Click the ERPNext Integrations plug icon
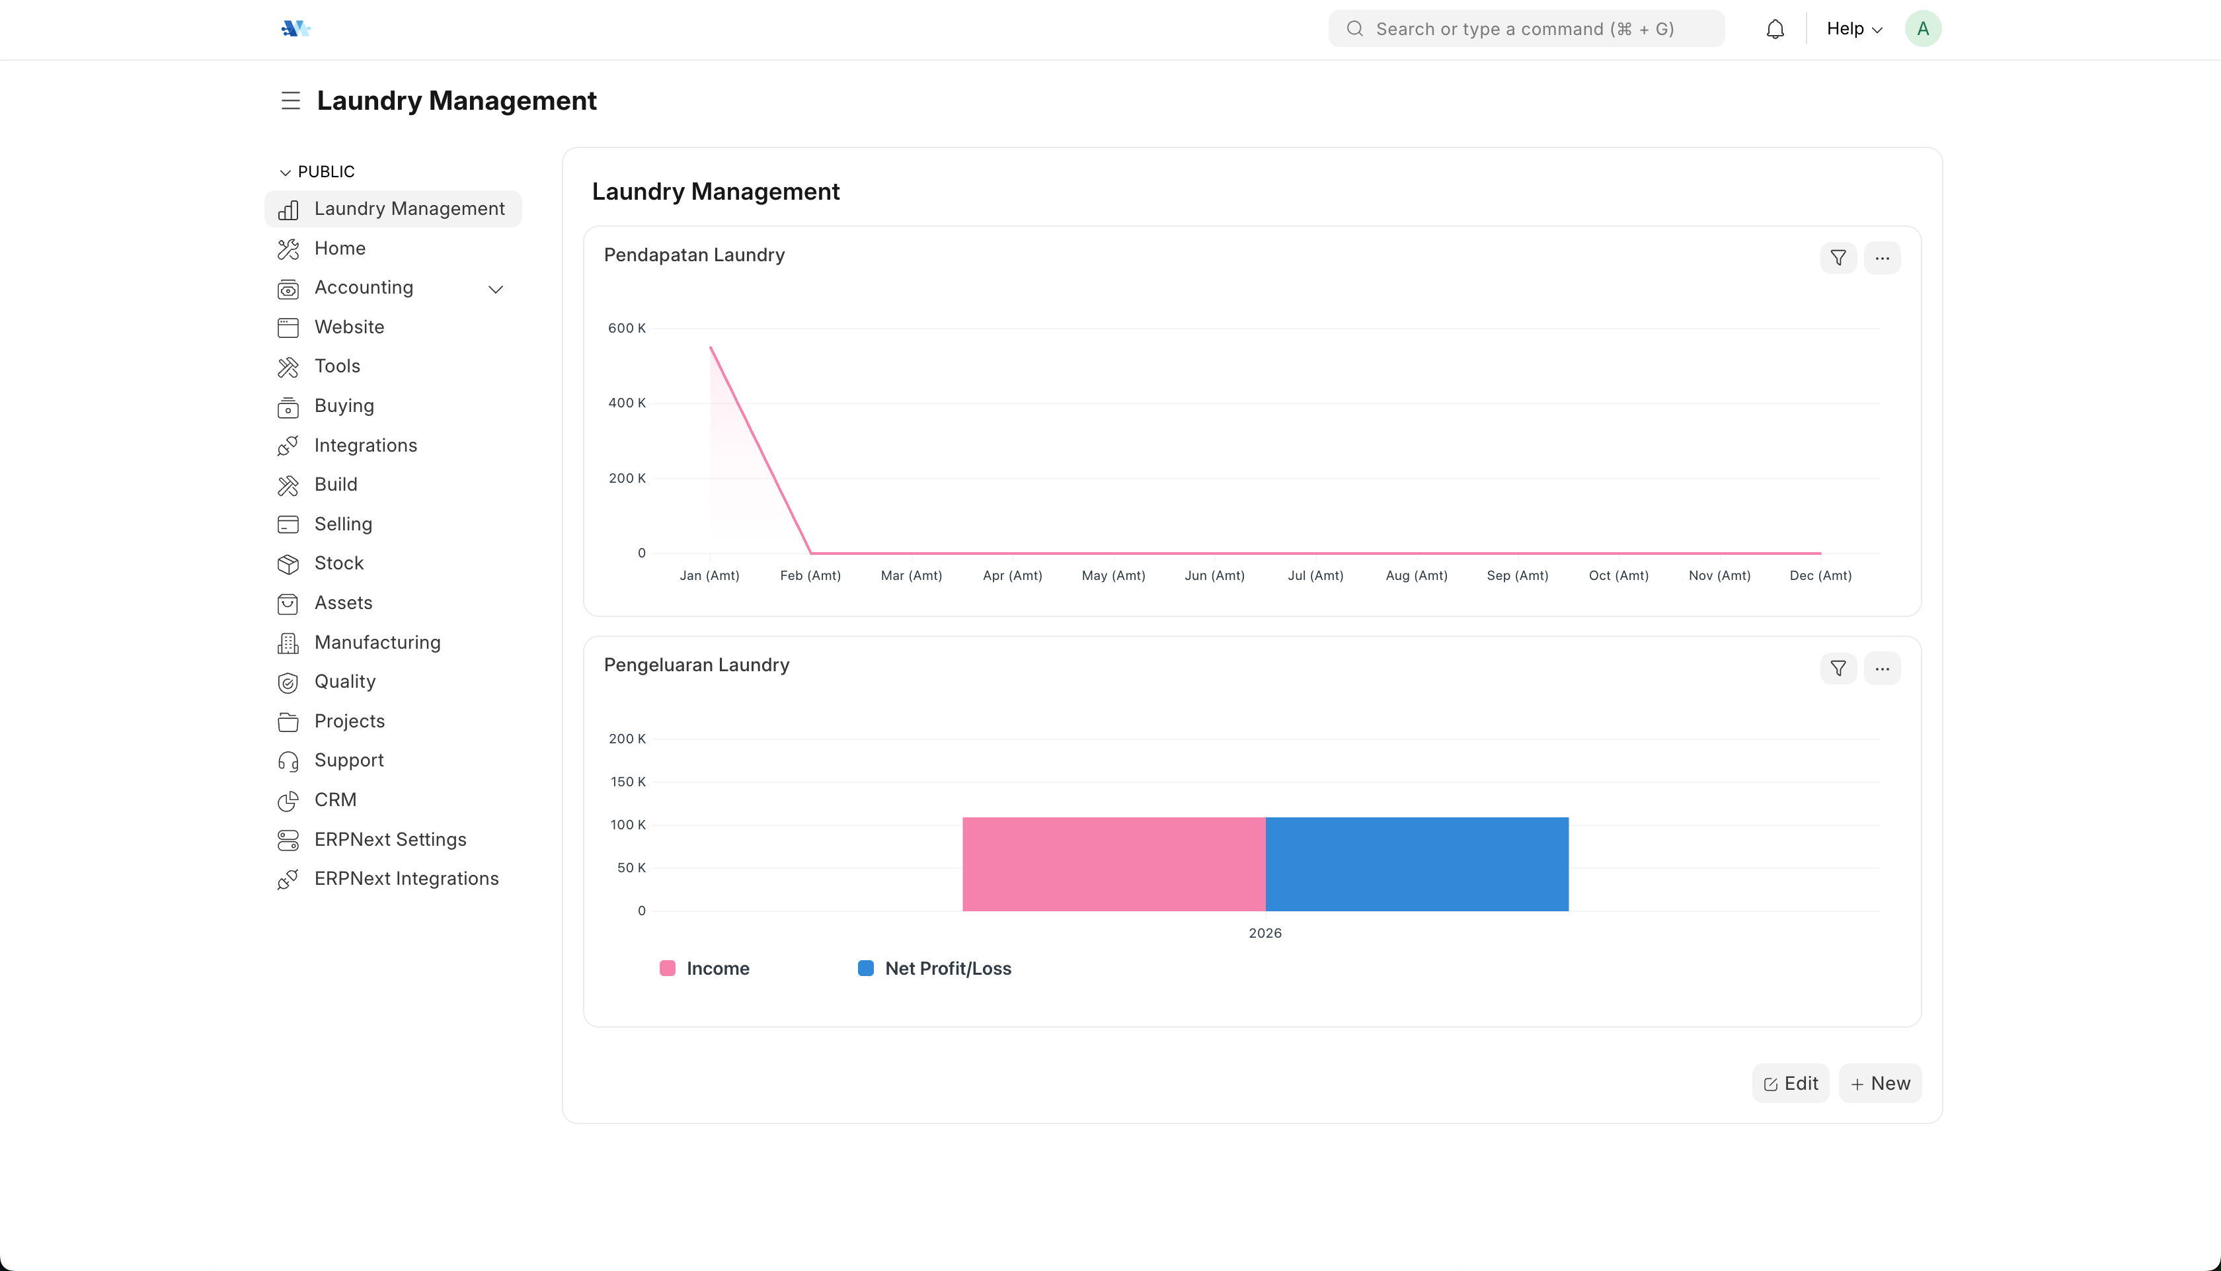The width and height of the screenshot is (2221, 1271). (288, 879)
